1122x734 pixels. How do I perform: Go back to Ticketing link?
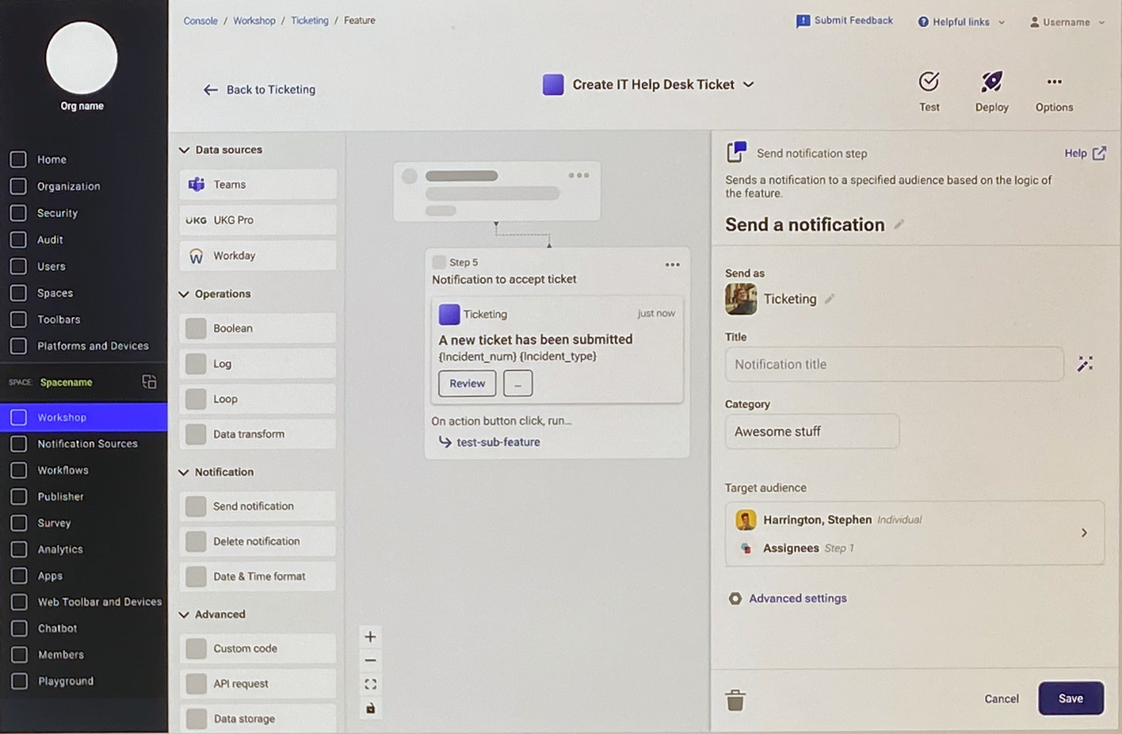pyautogui.click(x=260, y=90)
